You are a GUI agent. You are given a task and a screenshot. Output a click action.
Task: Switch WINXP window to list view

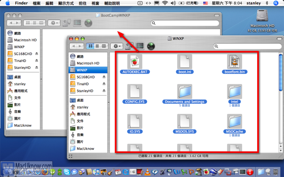97,46
